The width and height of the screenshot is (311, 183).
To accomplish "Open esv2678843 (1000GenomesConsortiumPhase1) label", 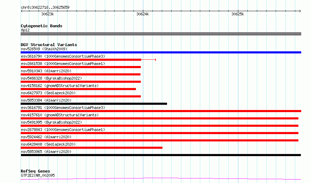I will (x=63, y=130).
